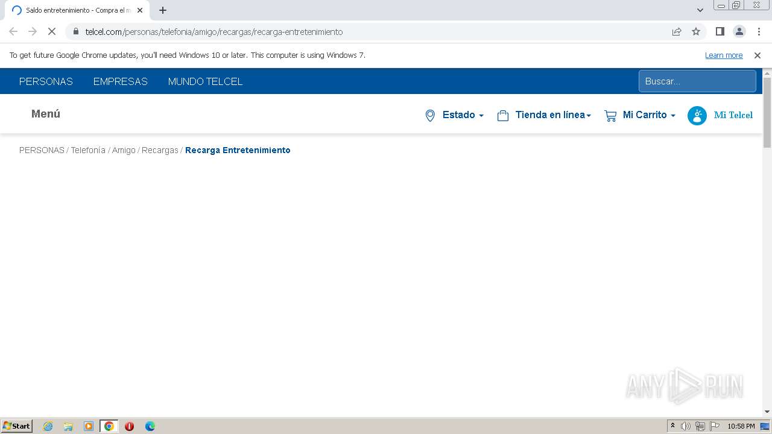Click the shopping bag icon
772x434 pixels.
(503, 116)
